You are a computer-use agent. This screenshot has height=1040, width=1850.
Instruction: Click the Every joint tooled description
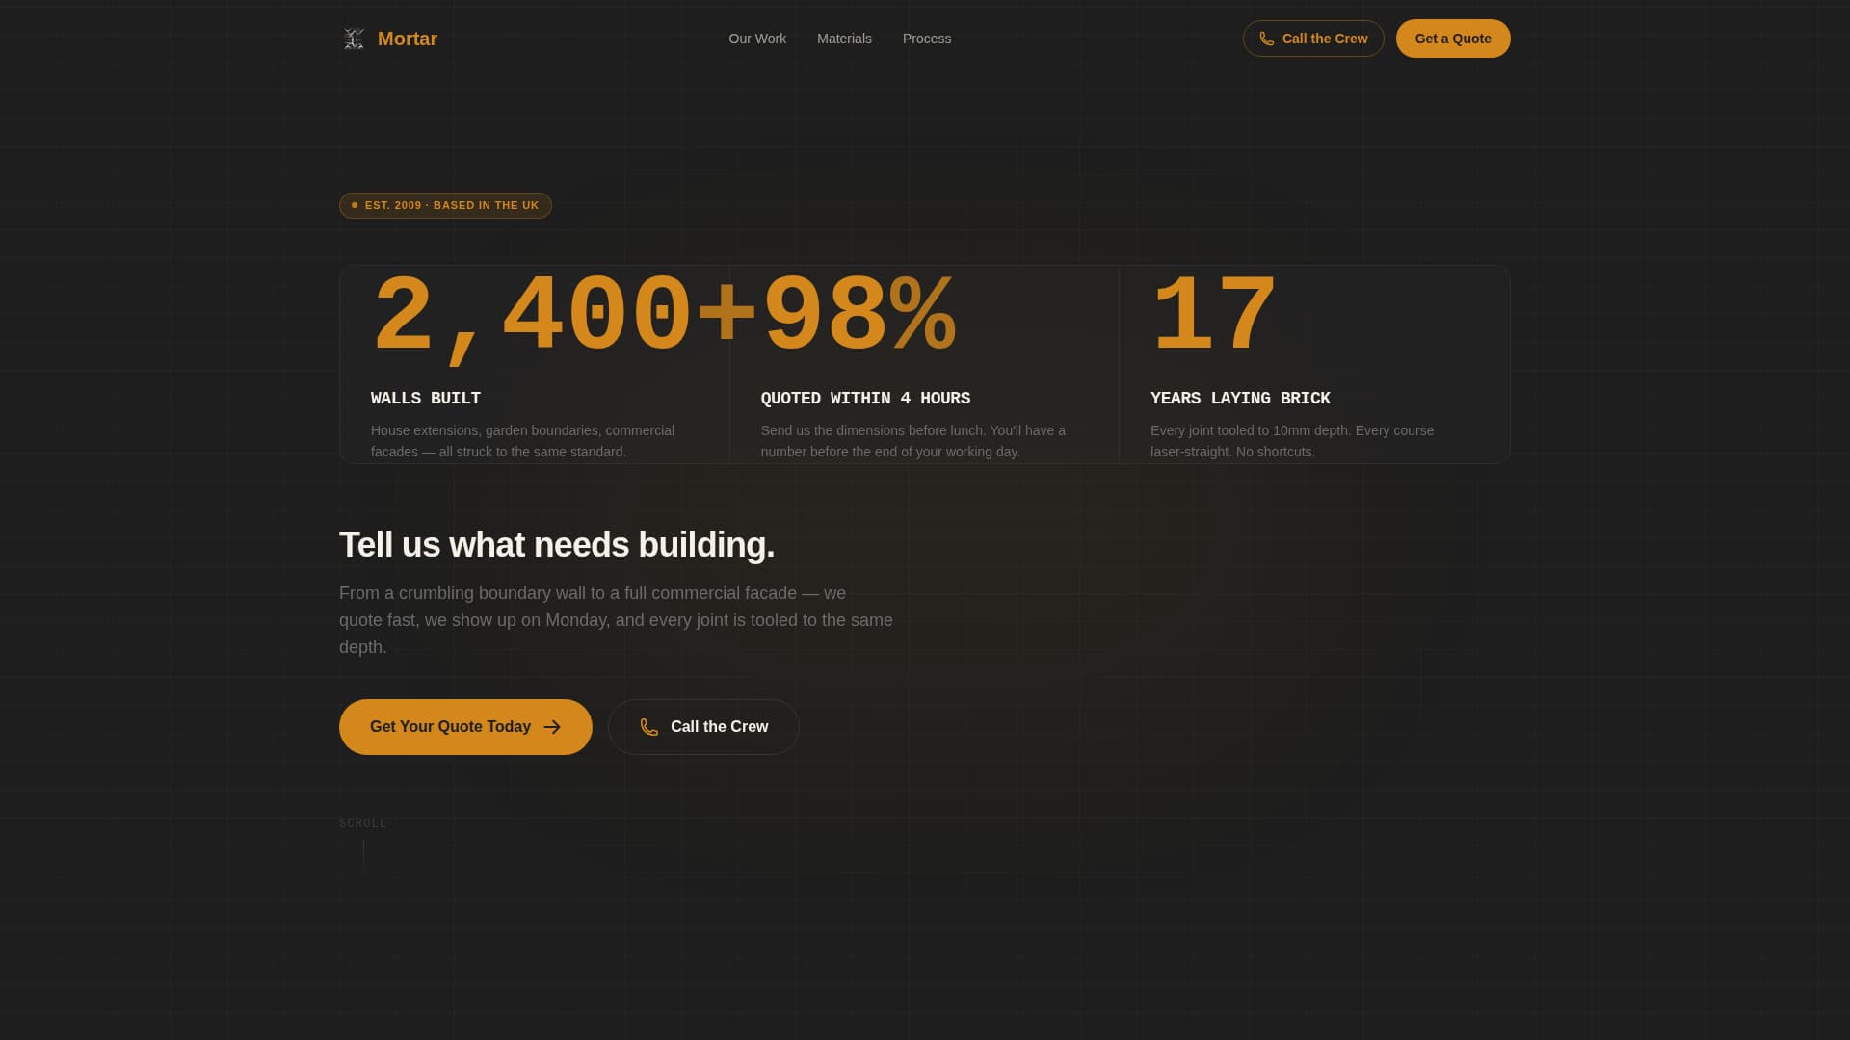[x=1292, y=441]
